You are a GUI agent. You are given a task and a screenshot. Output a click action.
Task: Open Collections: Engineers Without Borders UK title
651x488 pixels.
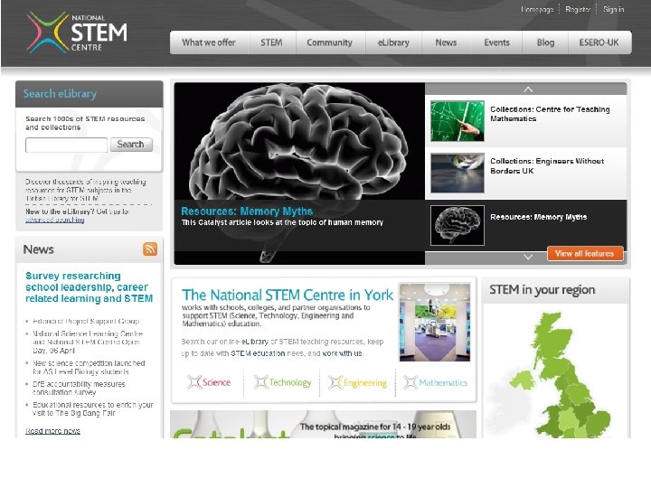pyautogui.click(x=547, y=166)
